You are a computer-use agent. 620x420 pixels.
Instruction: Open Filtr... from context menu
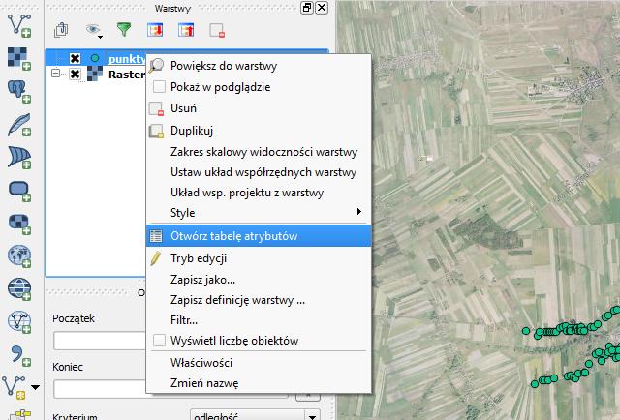click(259, 320)
